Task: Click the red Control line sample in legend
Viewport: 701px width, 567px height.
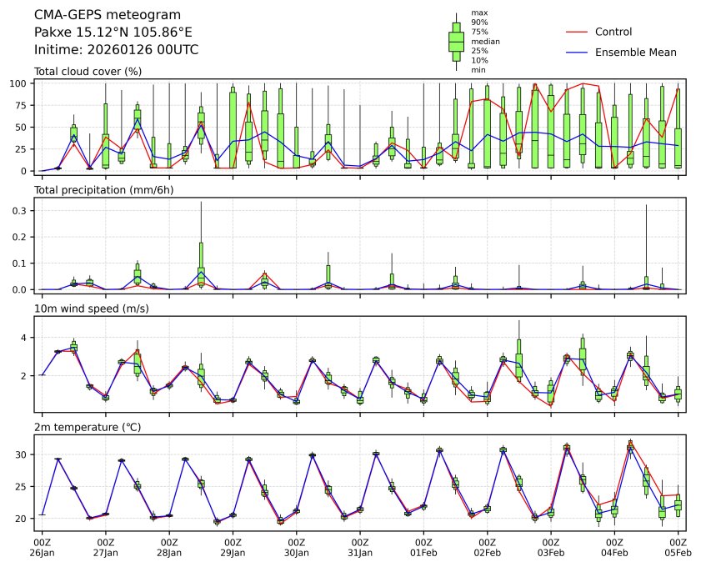Action: 577,32
